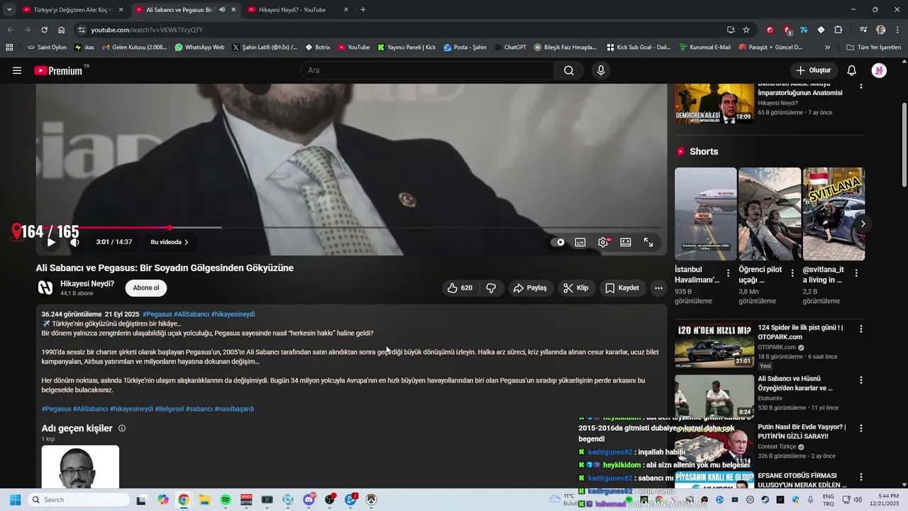
Task: Open the Overwatch icon in the taskbar
Action: [x=371, y=500]
